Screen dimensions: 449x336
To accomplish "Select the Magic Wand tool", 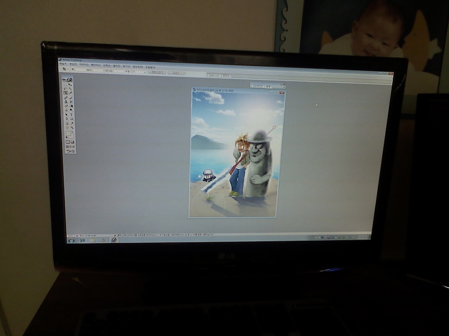I will coord(70,88).
